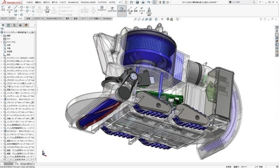
Task: Toggle the Select cursor mode button
Action: point(154,2)
